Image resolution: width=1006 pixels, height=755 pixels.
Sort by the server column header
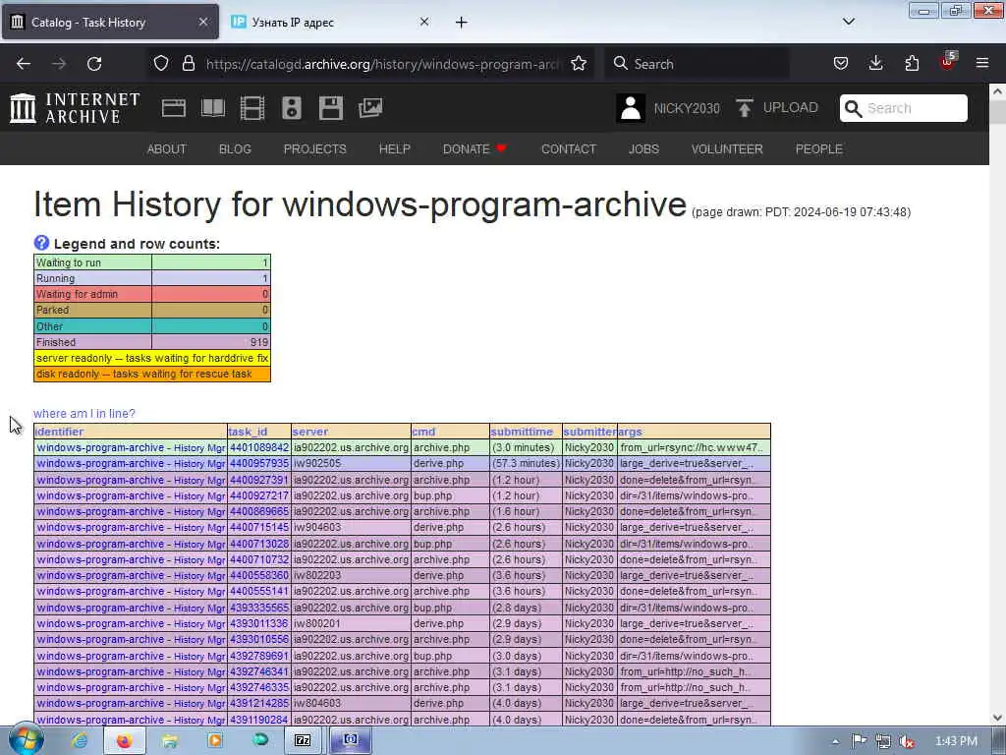(x=309, y=432)
